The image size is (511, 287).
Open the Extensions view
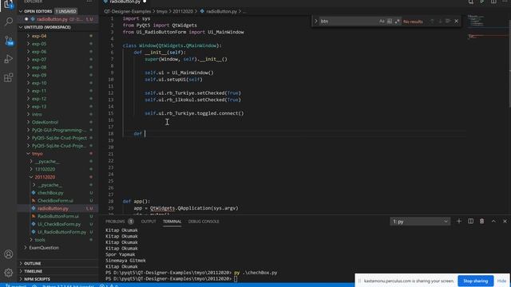pos(9,77)
